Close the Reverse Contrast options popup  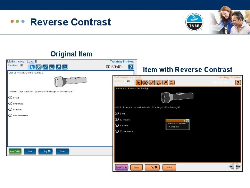(x=187, y=121)
